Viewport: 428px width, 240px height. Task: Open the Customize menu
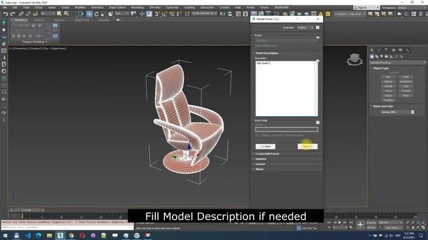[x=173, y=7]
